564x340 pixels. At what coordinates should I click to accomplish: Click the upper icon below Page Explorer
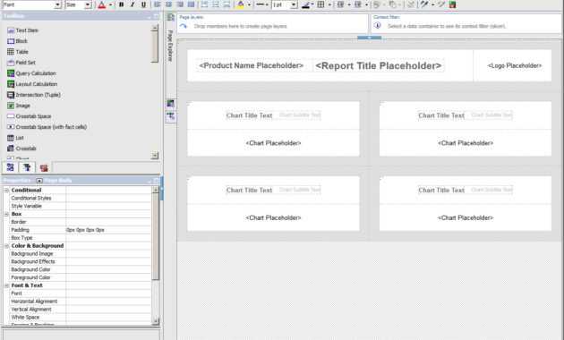pos(170,104)
